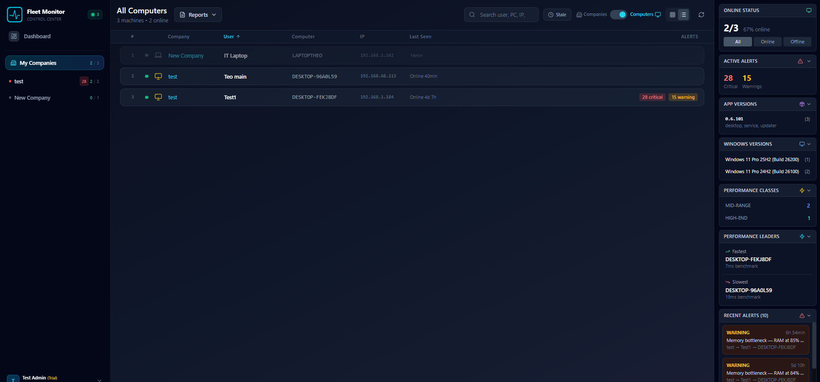Select Windows 11 Pro 25H2 Build 26200

768,159
